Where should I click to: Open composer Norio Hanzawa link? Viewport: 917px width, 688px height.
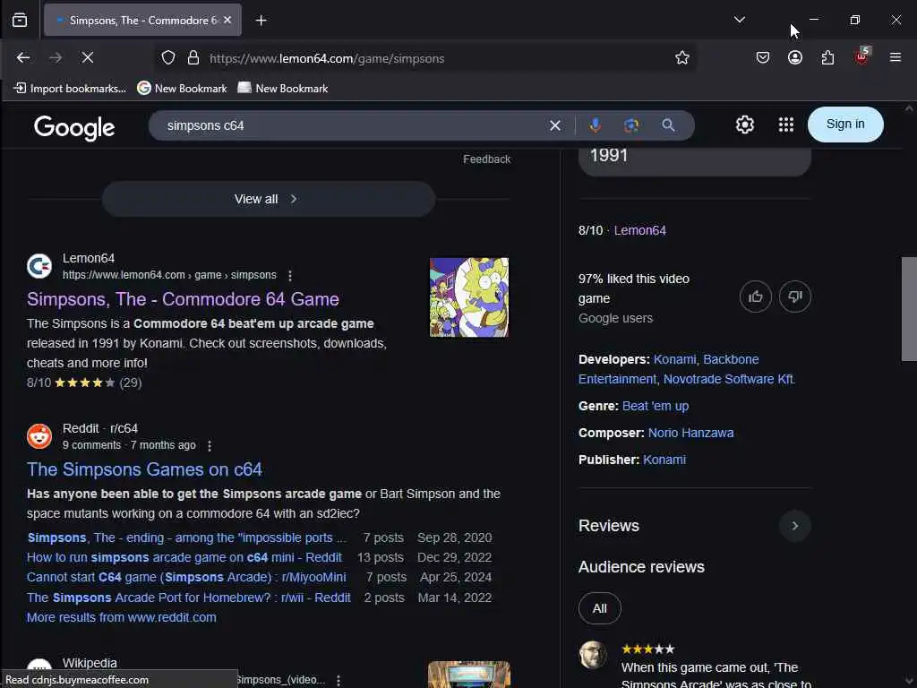pos(690,433)
